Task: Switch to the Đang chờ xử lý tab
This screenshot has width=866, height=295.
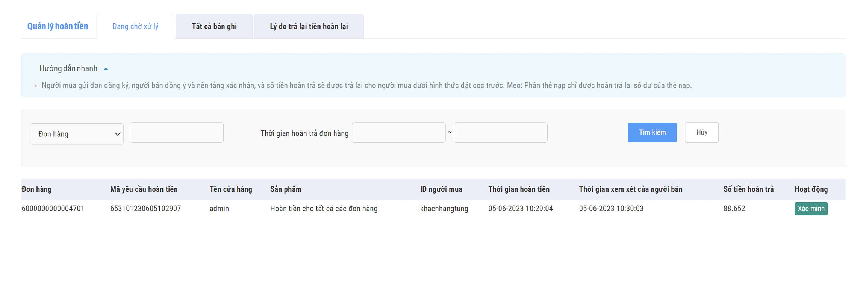Action: click(135, 26)
